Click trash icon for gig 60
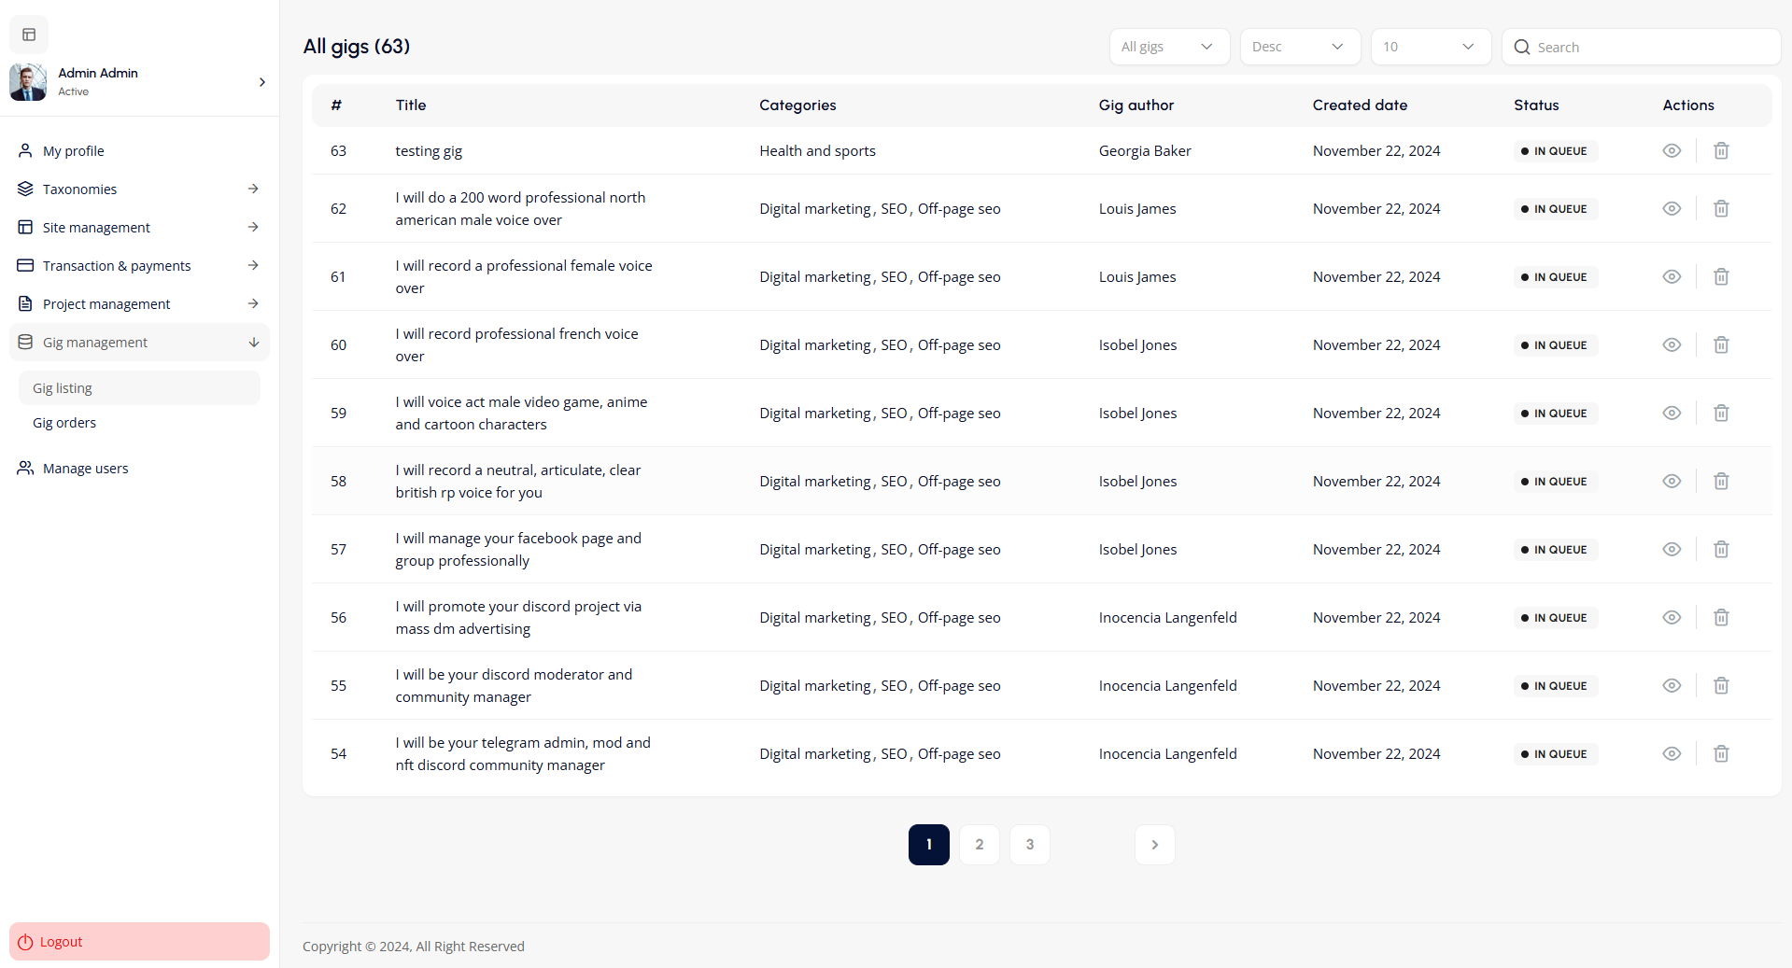1792x968 pixels. 1720,344
